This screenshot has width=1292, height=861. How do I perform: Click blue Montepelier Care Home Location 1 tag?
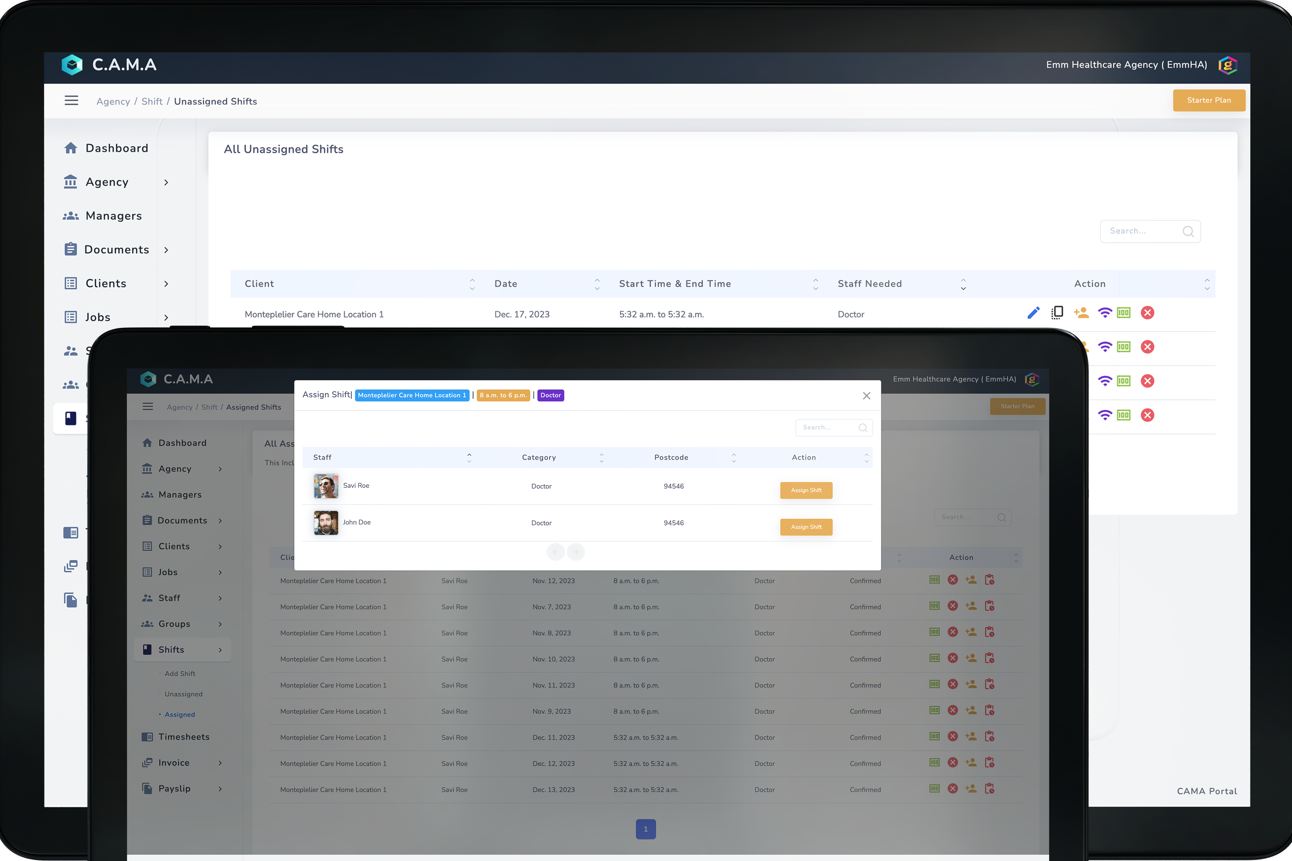pos(412,395)
